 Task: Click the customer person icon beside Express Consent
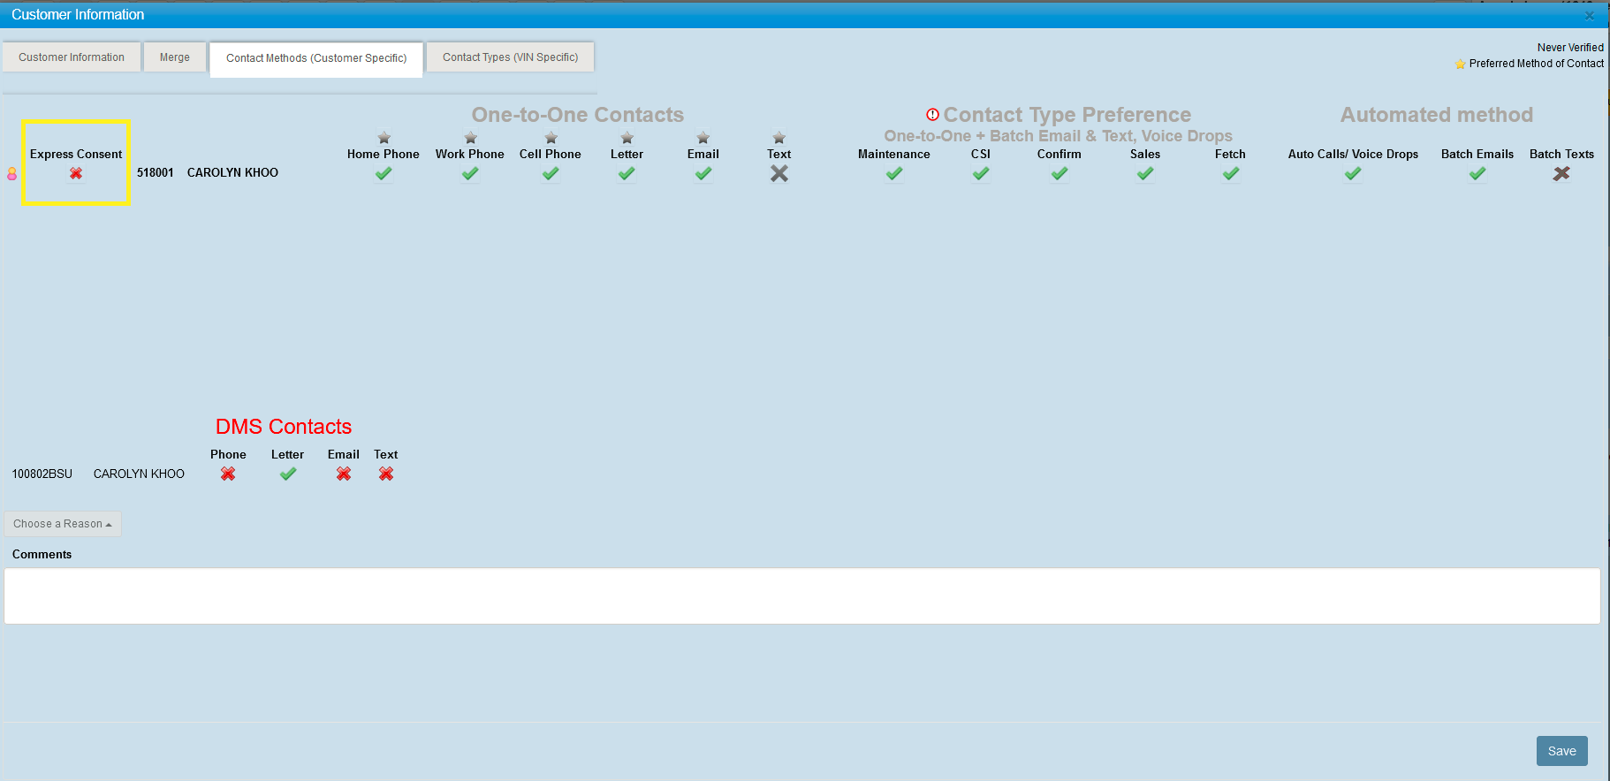[12, 174]
